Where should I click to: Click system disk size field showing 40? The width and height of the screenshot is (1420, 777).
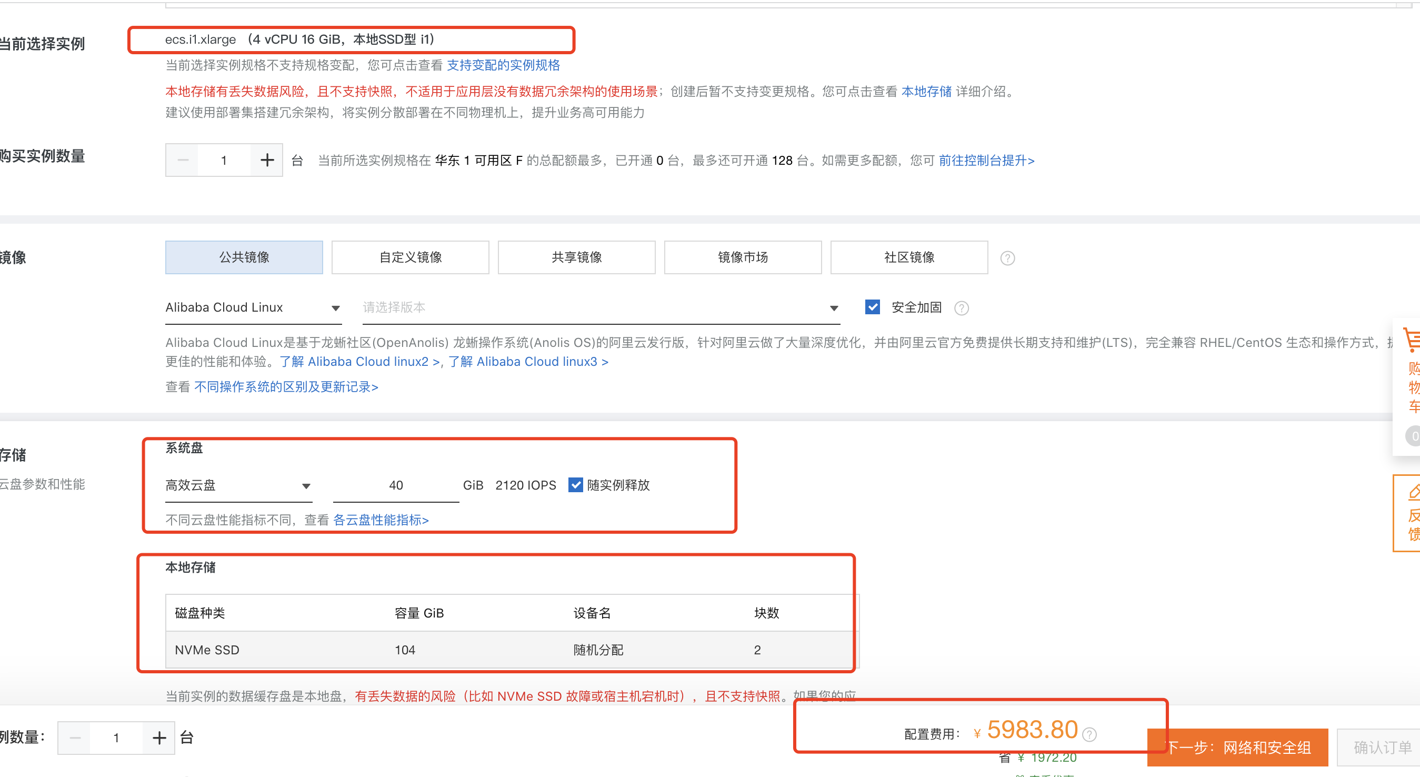tap(396, 485)
